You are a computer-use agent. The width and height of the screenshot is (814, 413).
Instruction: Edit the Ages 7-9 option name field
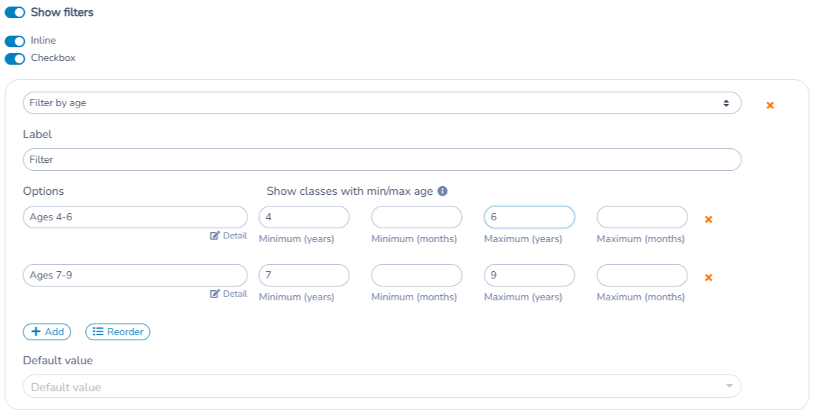tap(135, 275)
